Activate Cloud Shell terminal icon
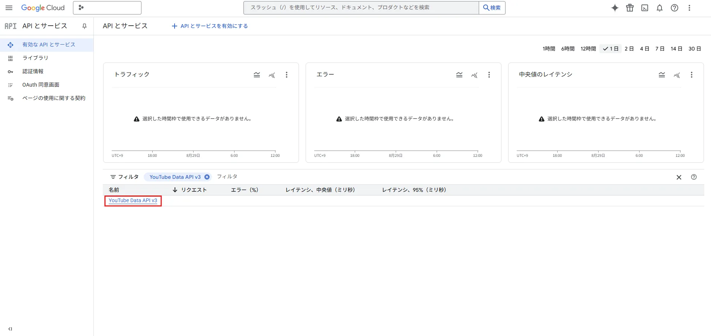The height and width of the screenshot is (336, 711). click(645, 8)
